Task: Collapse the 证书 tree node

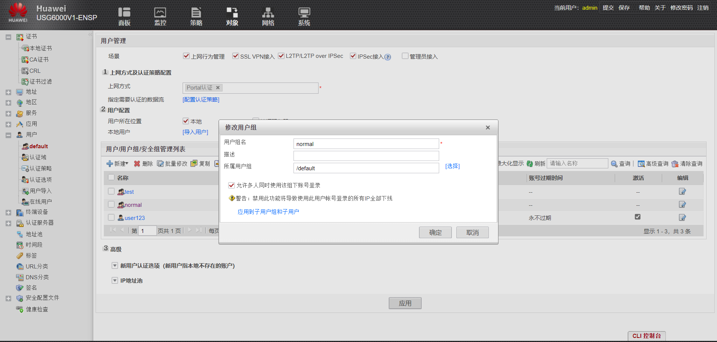Action: (x=8, y=37)
